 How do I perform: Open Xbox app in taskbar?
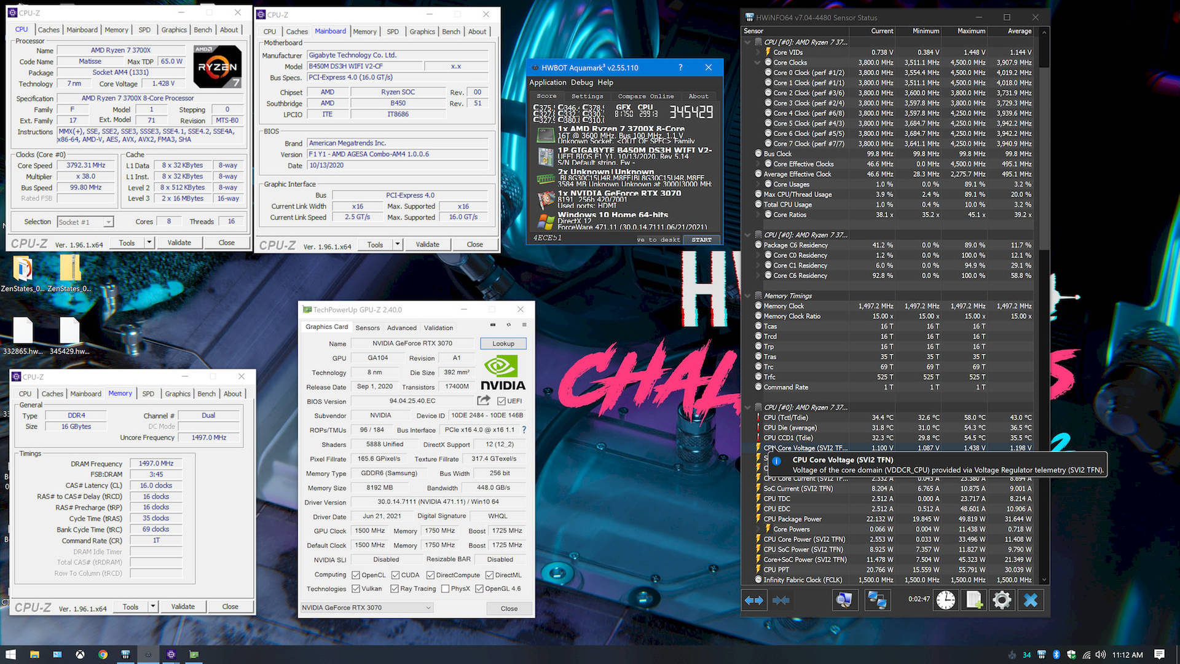(80, 654)
